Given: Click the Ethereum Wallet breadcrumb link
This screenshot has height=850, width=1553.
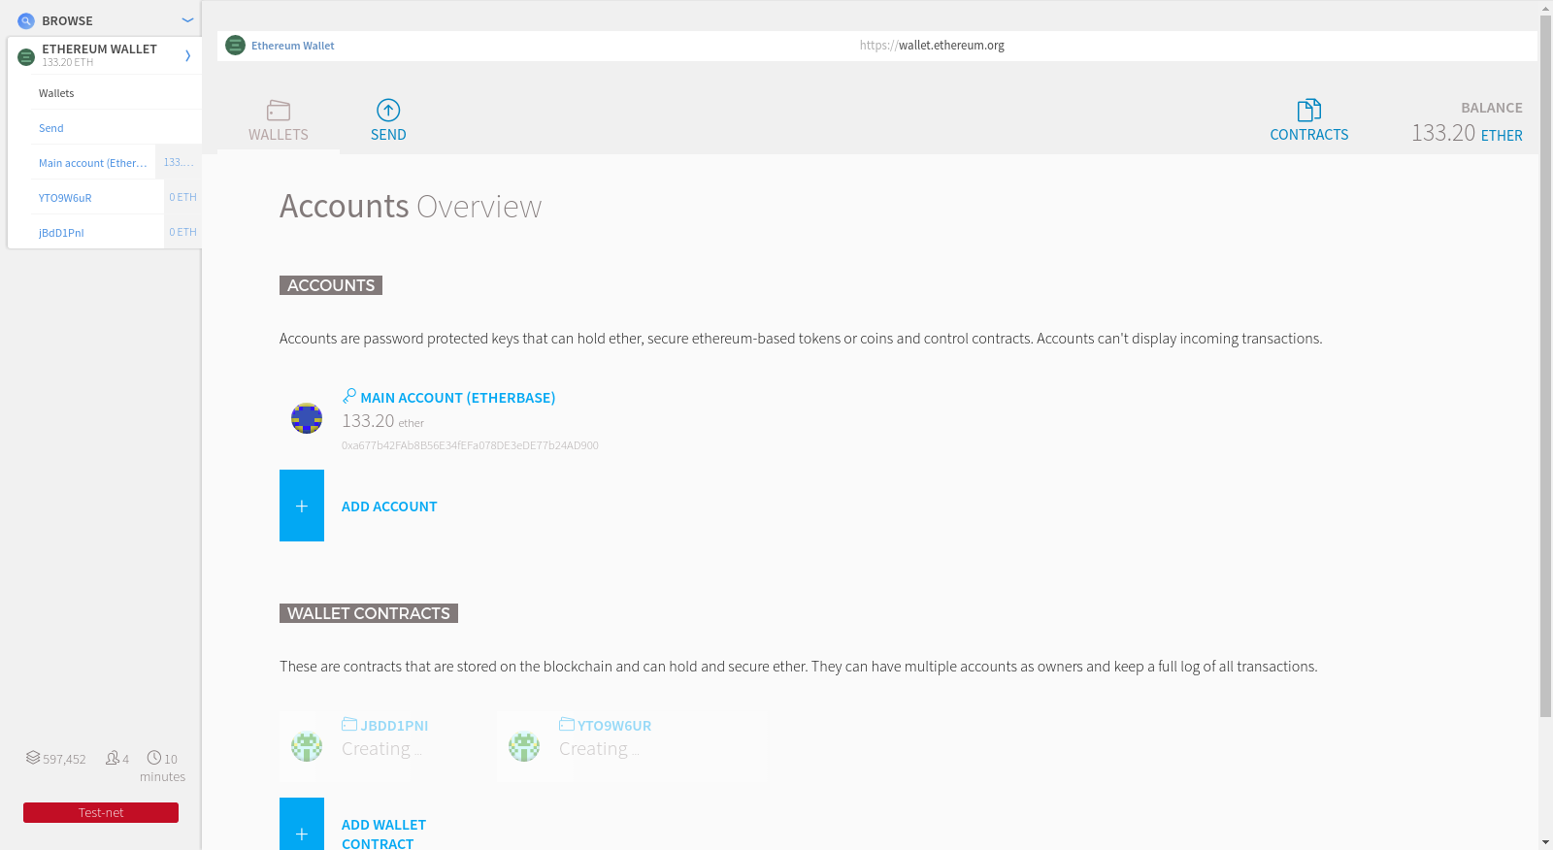Looking at the screenshot, I should tap(292, 46).
